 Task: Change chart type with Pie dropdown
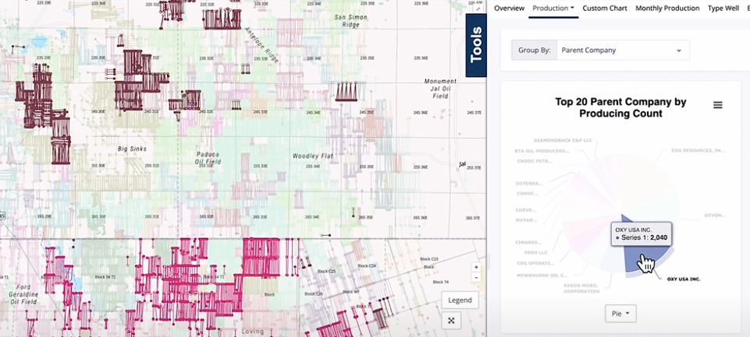[621, 314]
